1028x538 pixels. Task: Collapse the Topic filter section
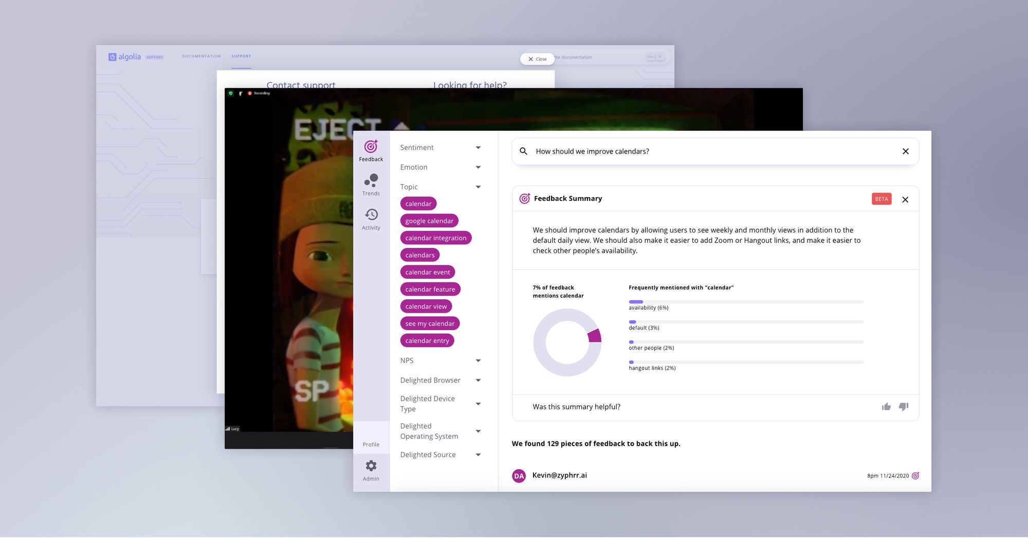[478, 187]
